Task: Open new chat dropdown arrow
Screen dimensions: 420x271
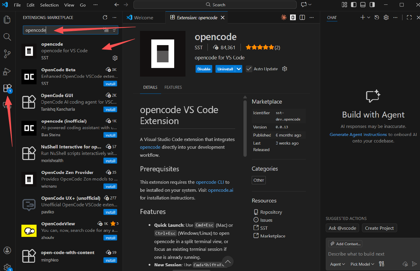Action: click(369, 18)
